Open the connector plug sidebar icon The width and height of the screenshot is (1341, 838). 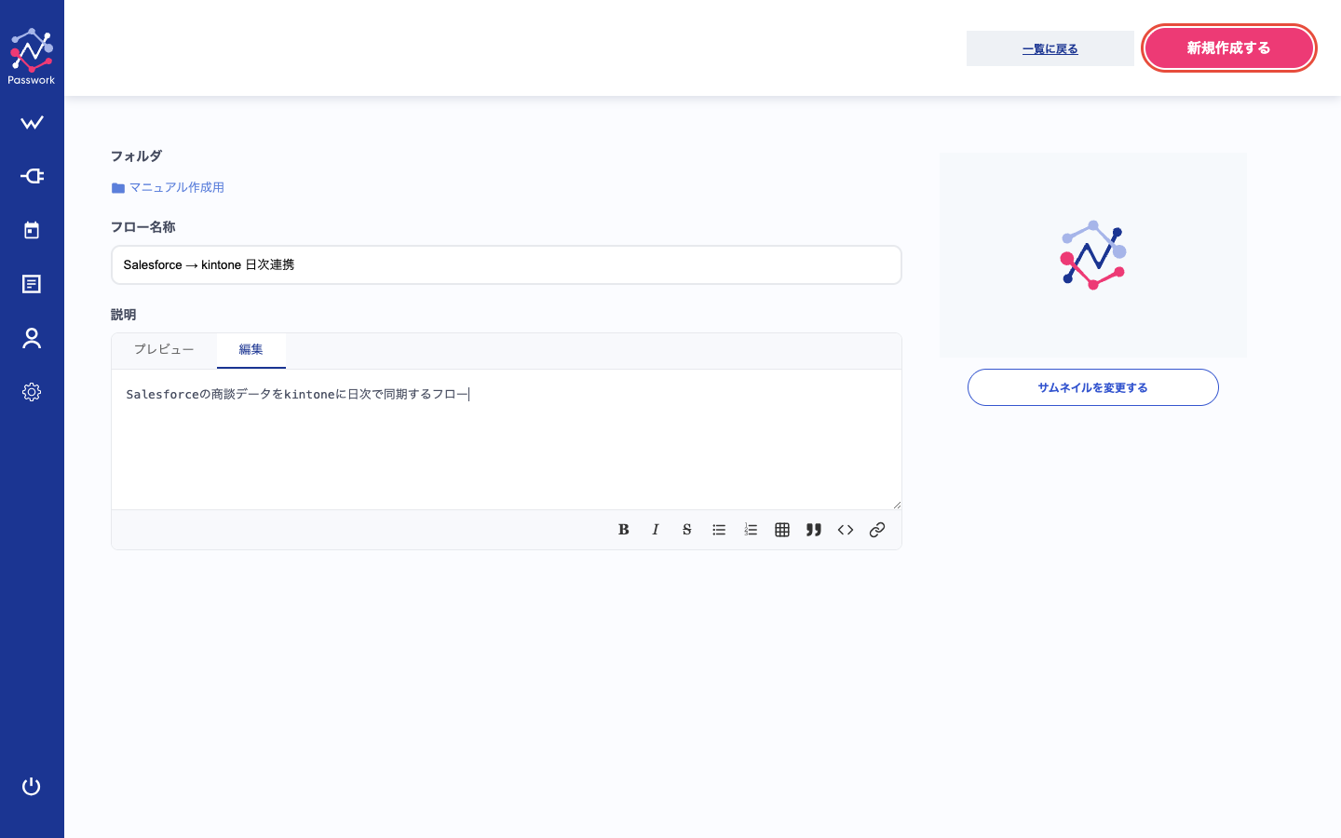click(32, 176)
